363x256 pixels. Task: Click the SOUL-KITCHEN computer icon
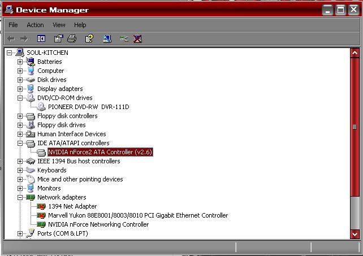pyautogui.click(x=20, y=53)
